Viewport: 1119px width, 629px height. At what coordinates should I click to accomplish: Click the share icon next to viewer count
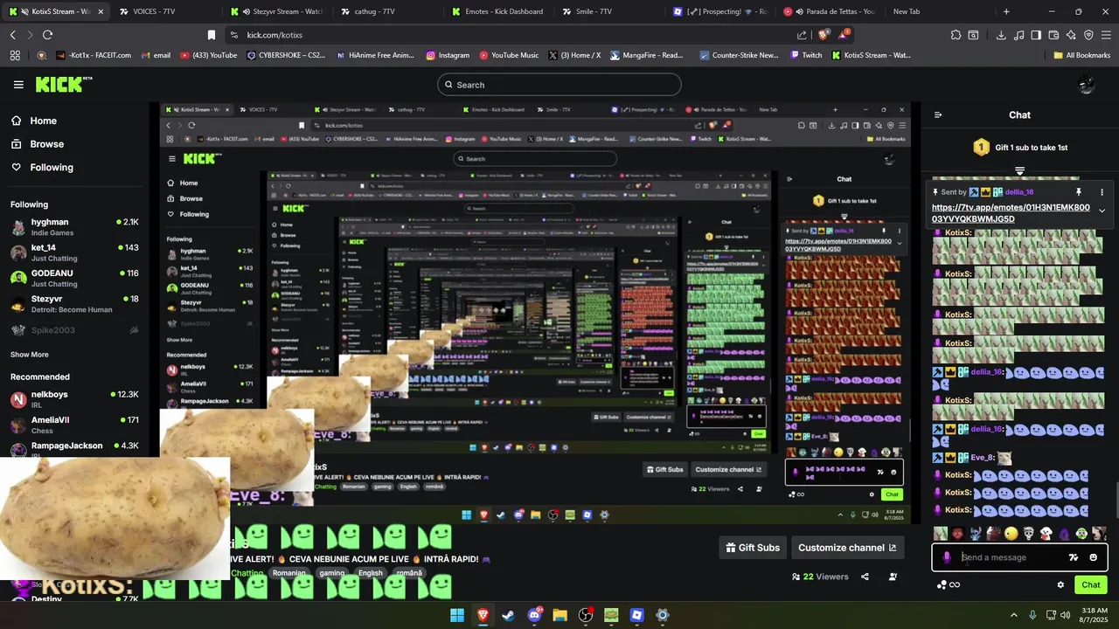[865, 577]
